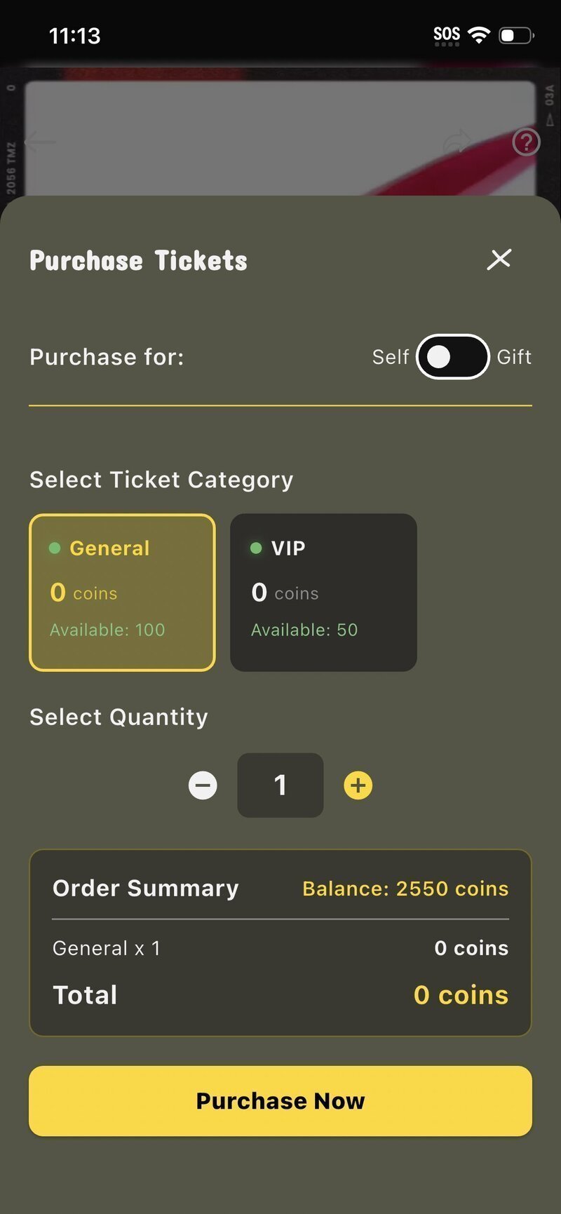This screenshot has height=1214, width=561.
Task: Tap the Purchase Tickets header
Action: coord(138,260)
